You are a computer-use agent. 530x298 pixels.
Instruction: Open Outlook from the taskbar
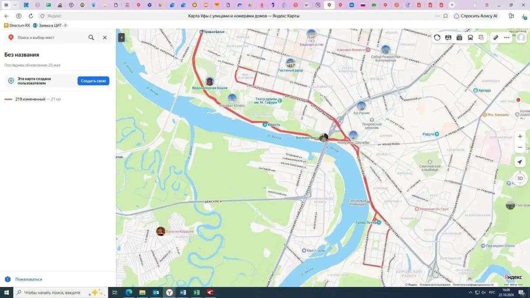point(156,292)
